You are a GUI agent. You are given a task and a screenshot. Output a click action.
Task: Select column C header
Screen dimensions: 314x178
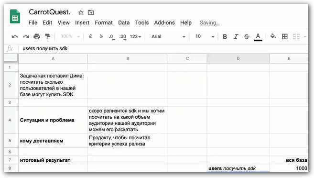pos(187,58)
